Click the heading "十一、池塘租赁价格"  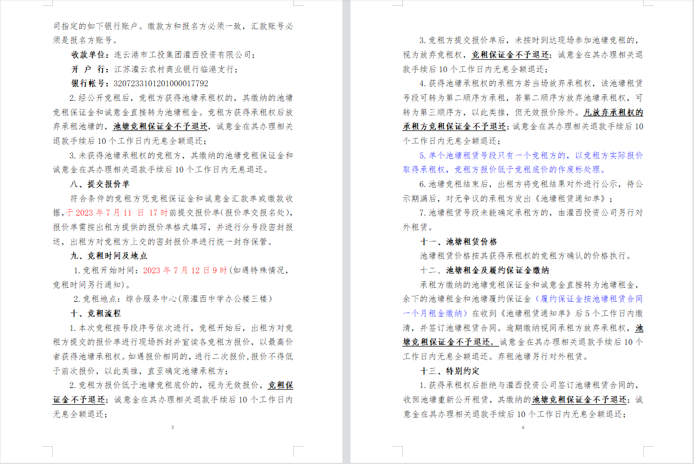pos(458,241)
